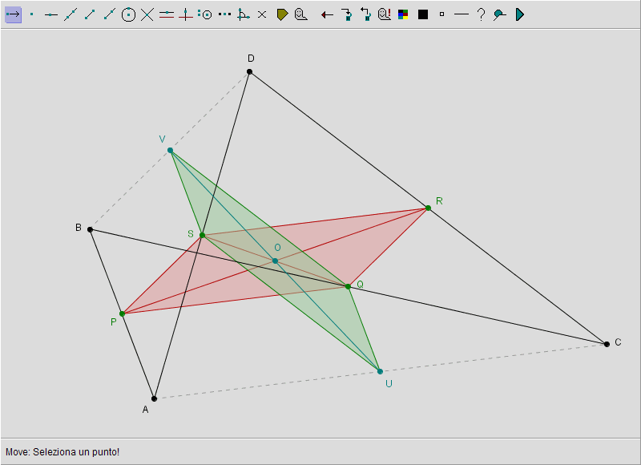Select the single Point tool
This screenshot has height=465, width=641.
32,14
